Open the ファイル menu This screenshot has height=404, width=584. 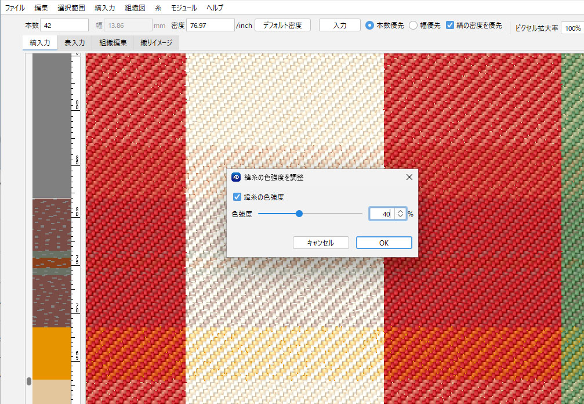click(x=14, y=8)
